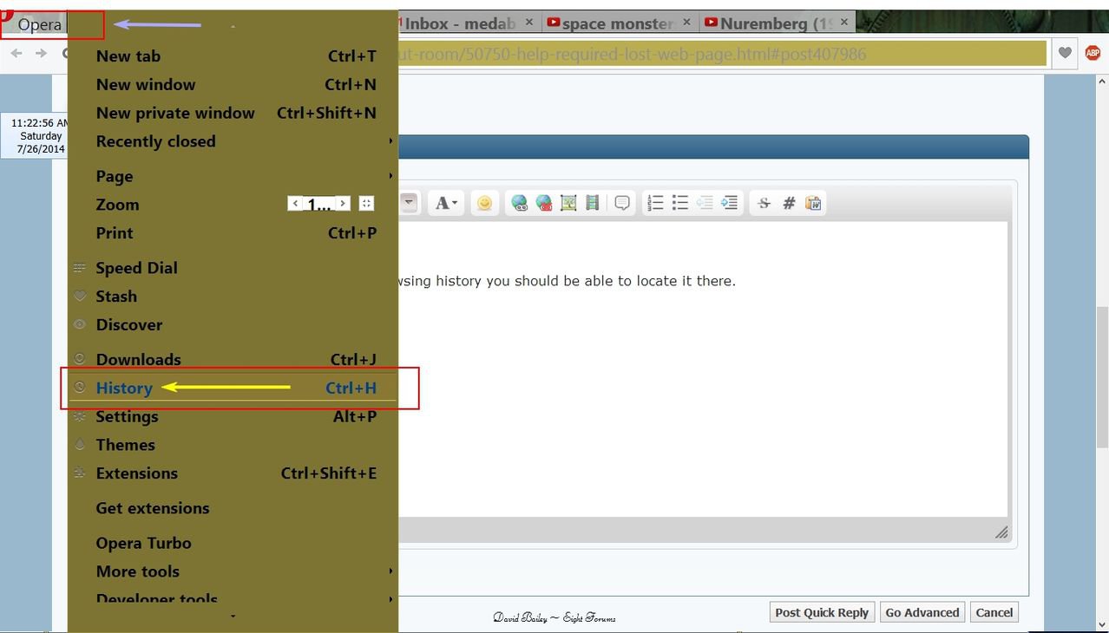Close the space monster tab
Screen dimensions: 1109x633
(x=687, y=23)
